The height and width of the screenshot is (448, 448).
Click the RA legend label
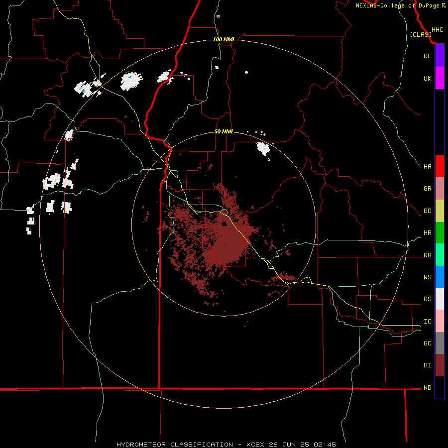427,255
